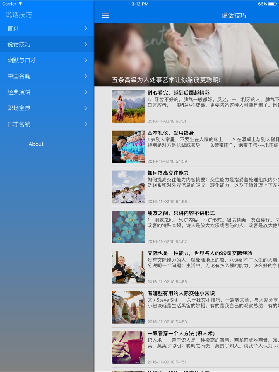Open the blue flowers thumbnail
279x372 pixels.
pos(128,227)
